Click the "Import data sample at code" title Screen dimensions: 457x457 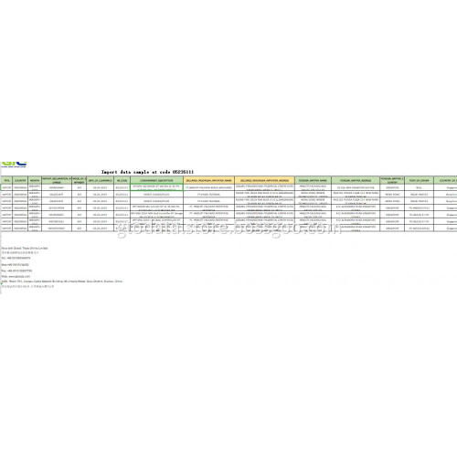[x=147, y=172]
